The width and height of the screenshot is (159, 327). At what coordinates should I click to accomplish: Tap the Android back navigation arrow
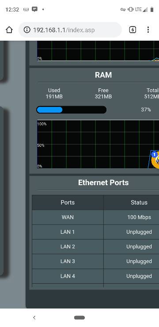tap(34, 318)
